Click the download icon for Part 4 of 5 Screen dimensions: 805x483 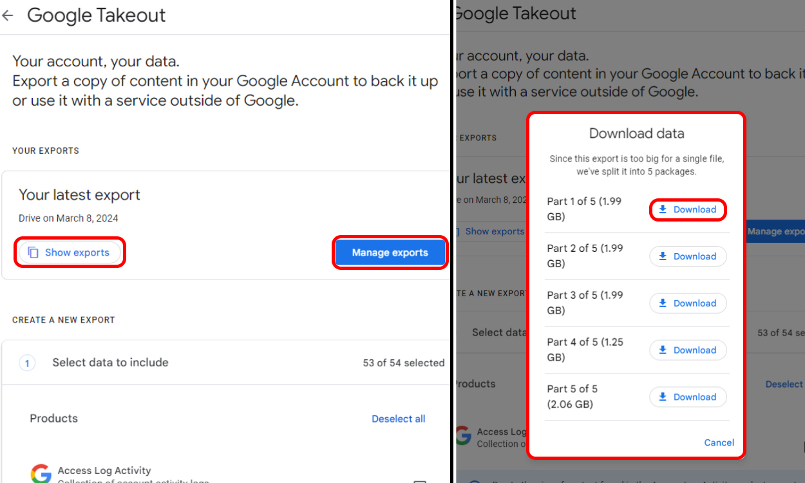click(662, 350)
